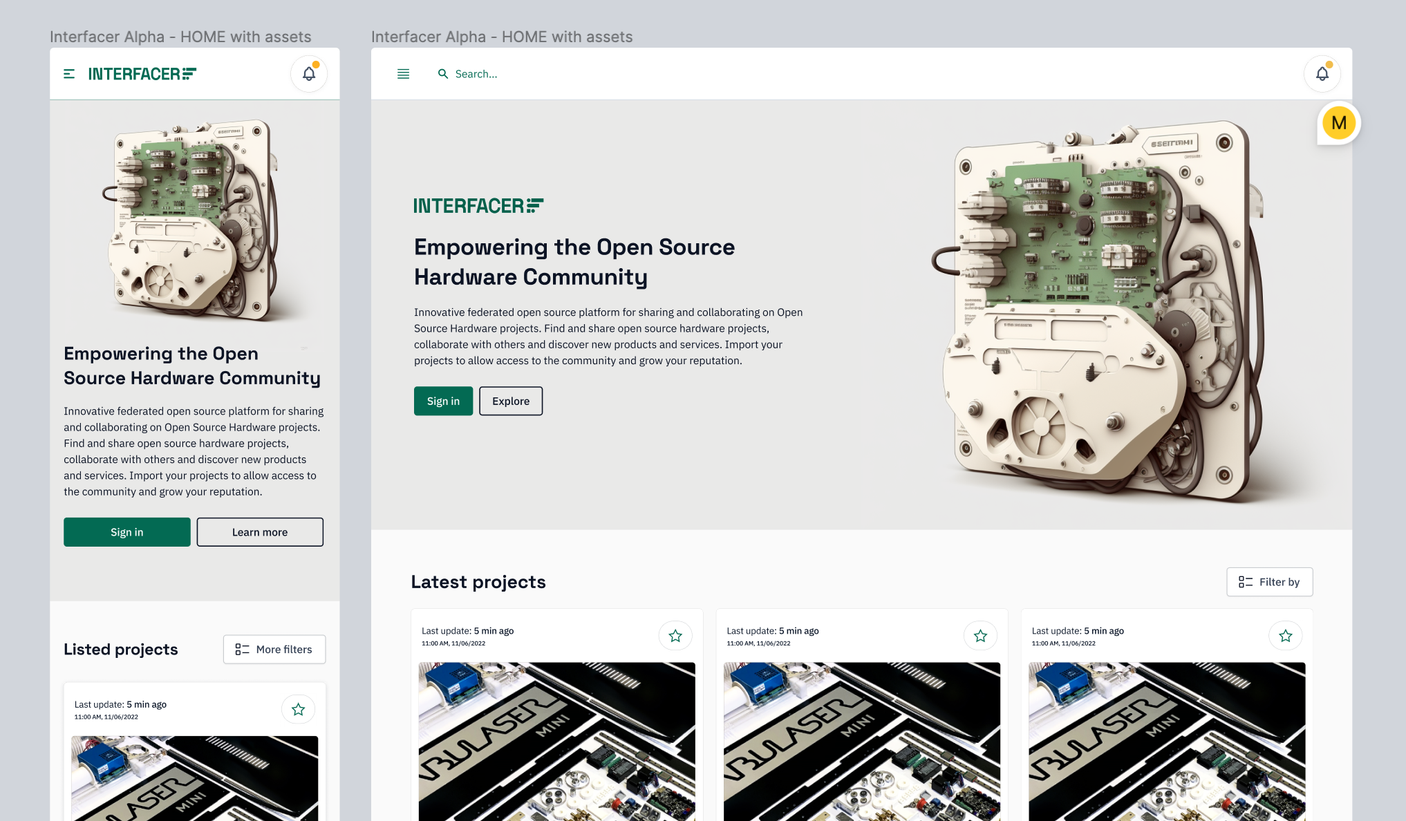The width and height of the screenshot is (1406, 821).
Task: Click the filter icon inside the Filter by button
Action: tap(1246, 582)
